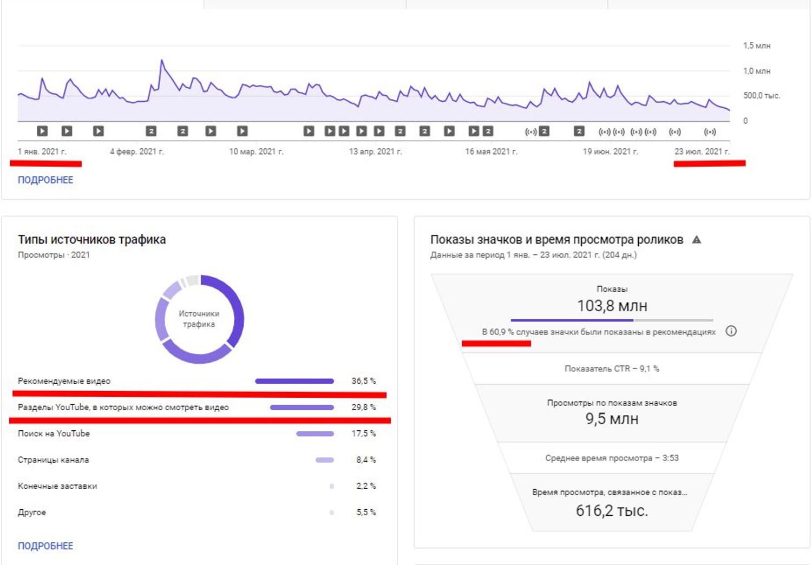Viewport: 812px width, 565px height.
Task: Click the first video publish marker on timeline
Action: pos(42,131)
